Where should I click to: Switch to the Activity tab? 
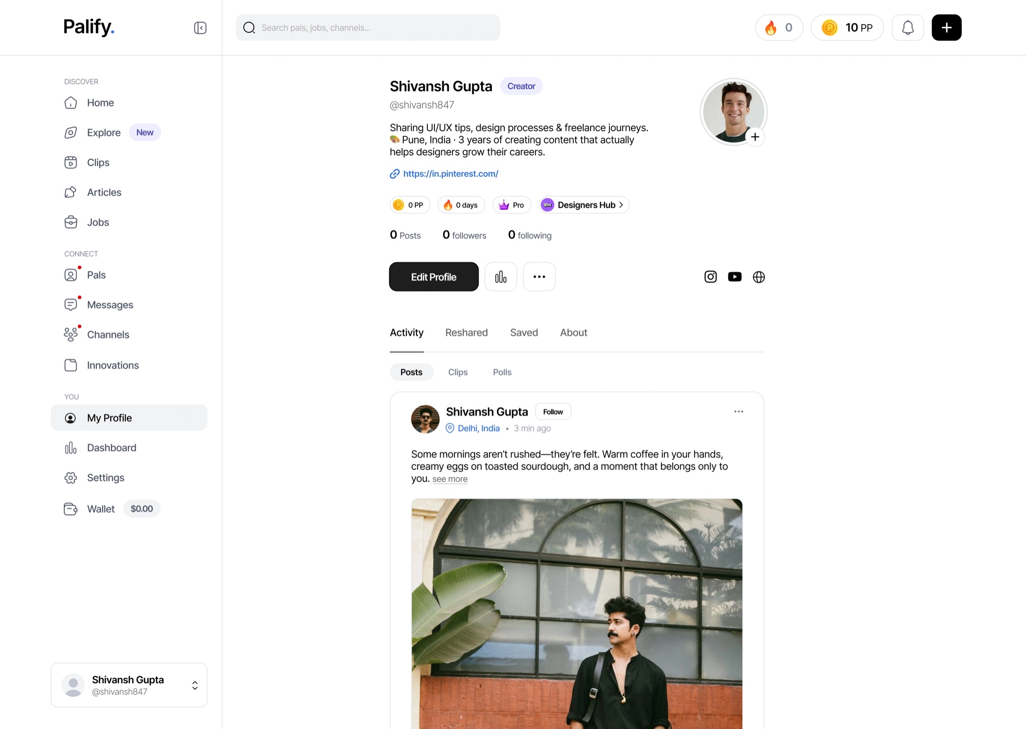point(407,333)
